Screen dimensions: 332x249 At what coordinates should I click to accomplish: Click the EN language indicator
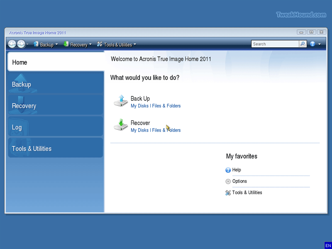328,246
